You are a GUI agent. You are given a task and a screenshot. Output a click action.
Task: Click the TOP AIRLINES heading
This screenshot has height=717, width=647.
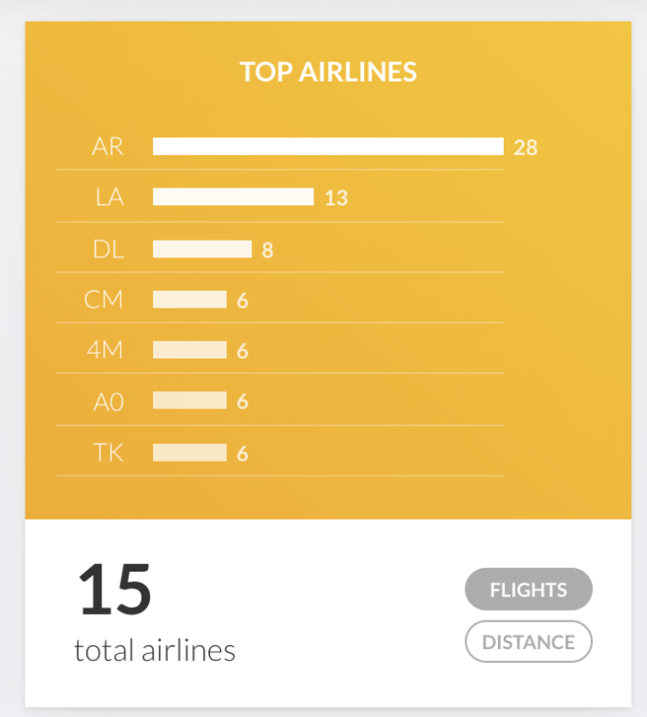328,72
